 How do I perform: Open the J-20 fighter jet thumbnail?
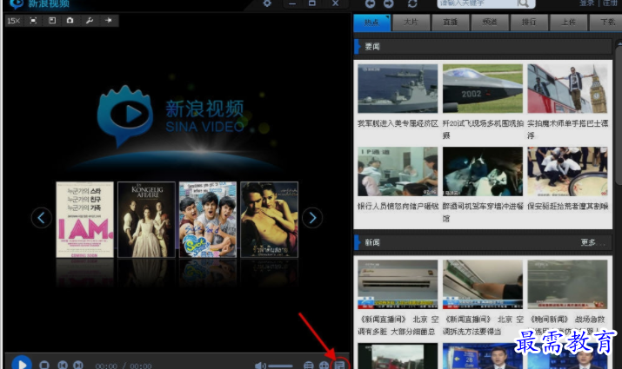click(x=482, y=89)
